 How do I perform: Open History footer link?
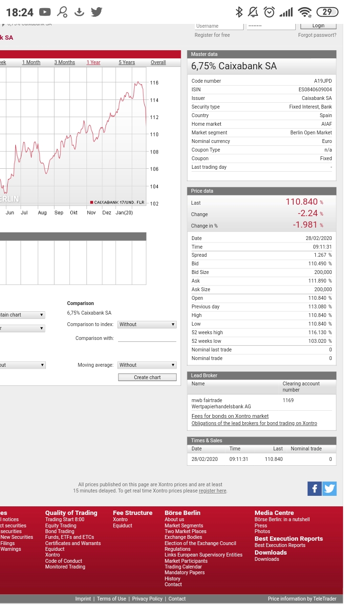(172, 579)
